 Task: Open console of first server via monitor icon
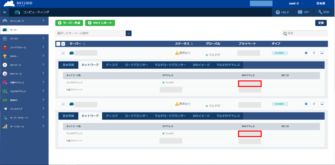pyautogui.click(x=322, y=53)
